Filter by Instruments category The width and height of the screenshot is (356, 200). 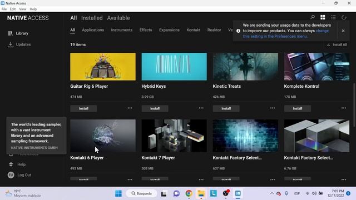coord(122,30)
